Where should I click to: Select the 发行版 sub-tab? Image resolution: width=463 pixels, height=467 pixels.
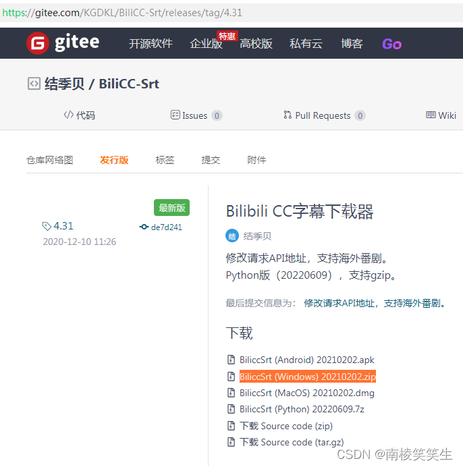(114, 160)
